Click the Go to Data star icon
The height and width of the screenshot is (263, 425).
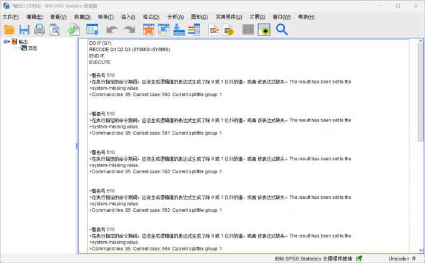148,29
